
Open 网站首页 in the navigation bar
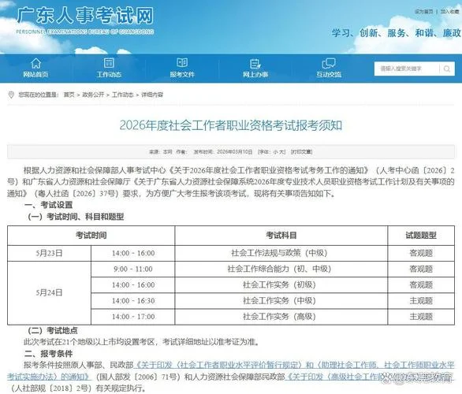[x=35, y=68]
